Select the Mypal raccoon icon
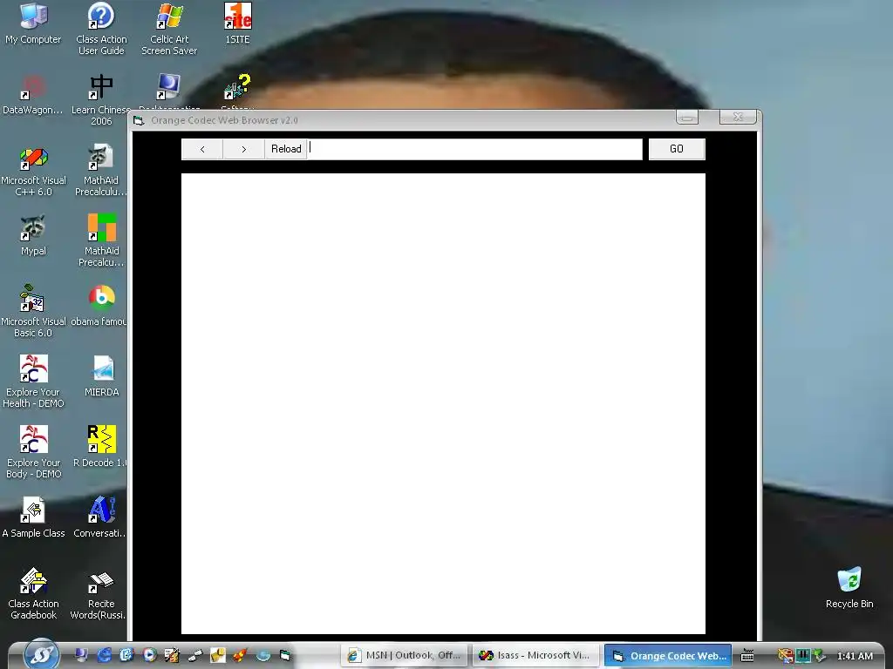 click(33, 235)
